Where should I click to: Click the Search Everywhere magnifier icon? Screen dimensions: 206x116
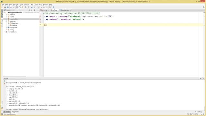point(204,7)
